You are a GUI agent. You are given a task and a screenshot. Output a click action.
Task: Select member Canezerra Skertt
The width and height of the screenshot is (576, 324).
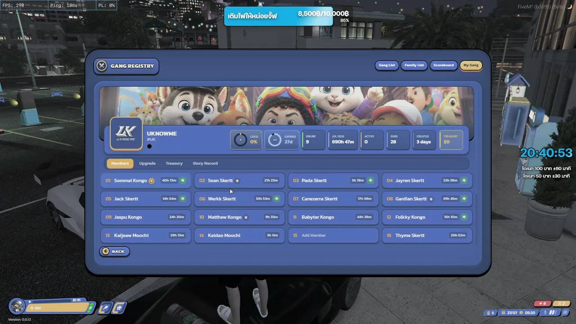point(333,199)
